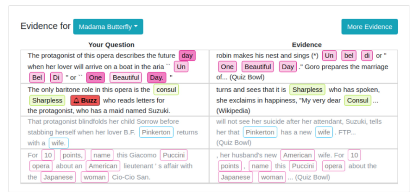Click the 'woman' token in the question column
This screenshot has height=192, width=410.
[x=95, y=177]
